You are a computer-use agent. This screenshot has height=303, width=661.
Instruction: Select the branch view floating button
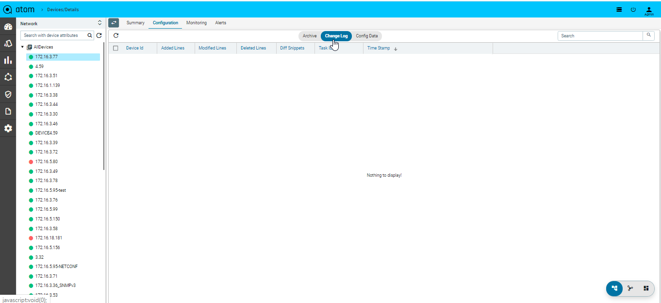point(630,288)
